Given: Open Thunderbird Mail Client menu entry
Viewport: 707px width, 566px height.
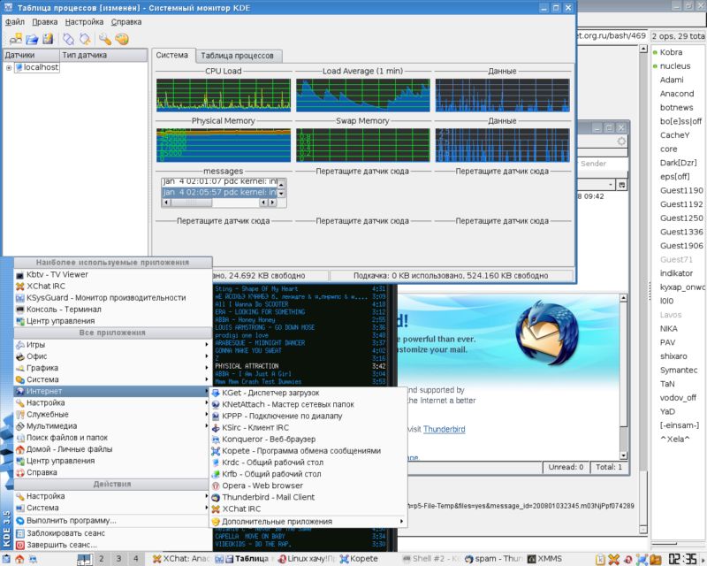Looking at the screenshot, I should tap(275, 498).
